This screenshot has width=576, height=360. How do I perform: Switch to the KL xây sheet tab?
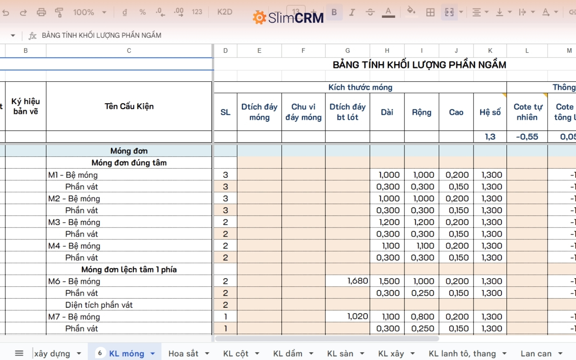[x=391, y=353]
